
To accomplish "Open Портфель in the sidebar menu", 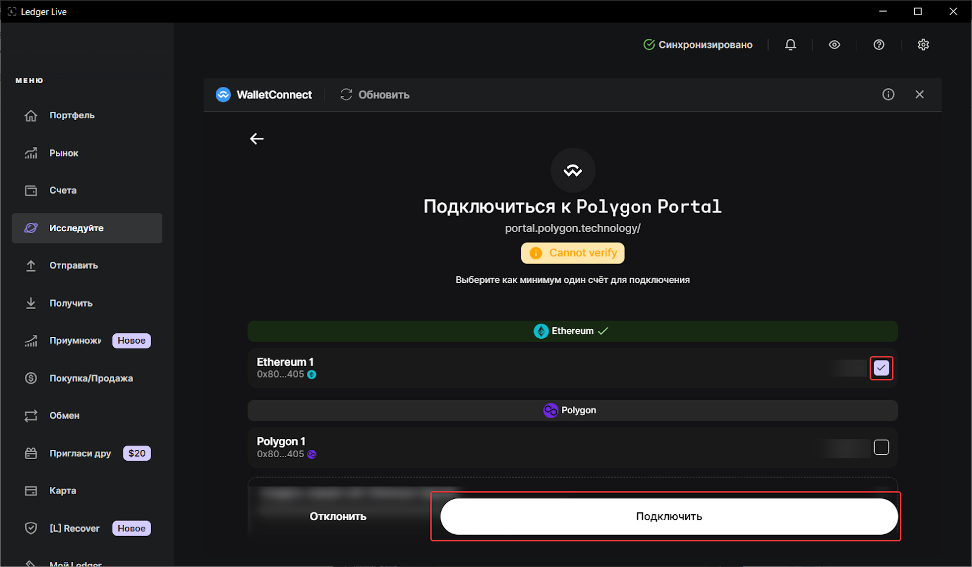I will [87, 115].
